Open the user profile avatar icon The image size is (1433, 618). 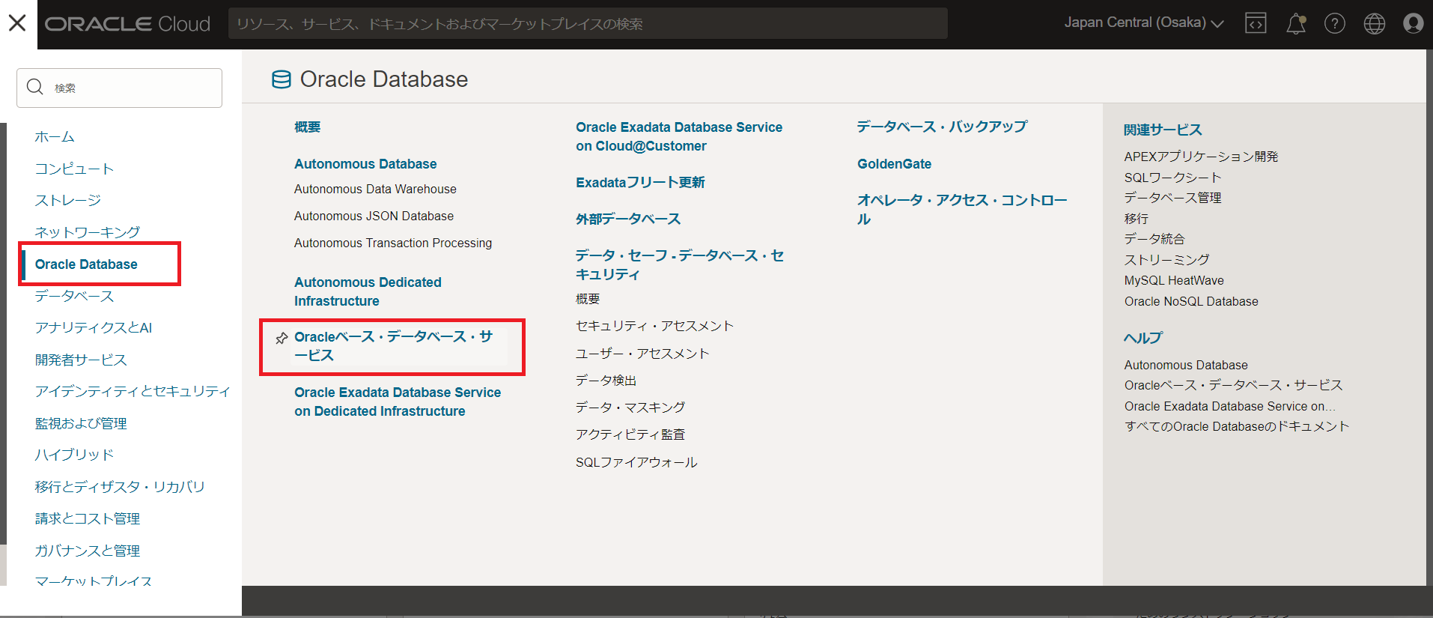pos(1413,24)
